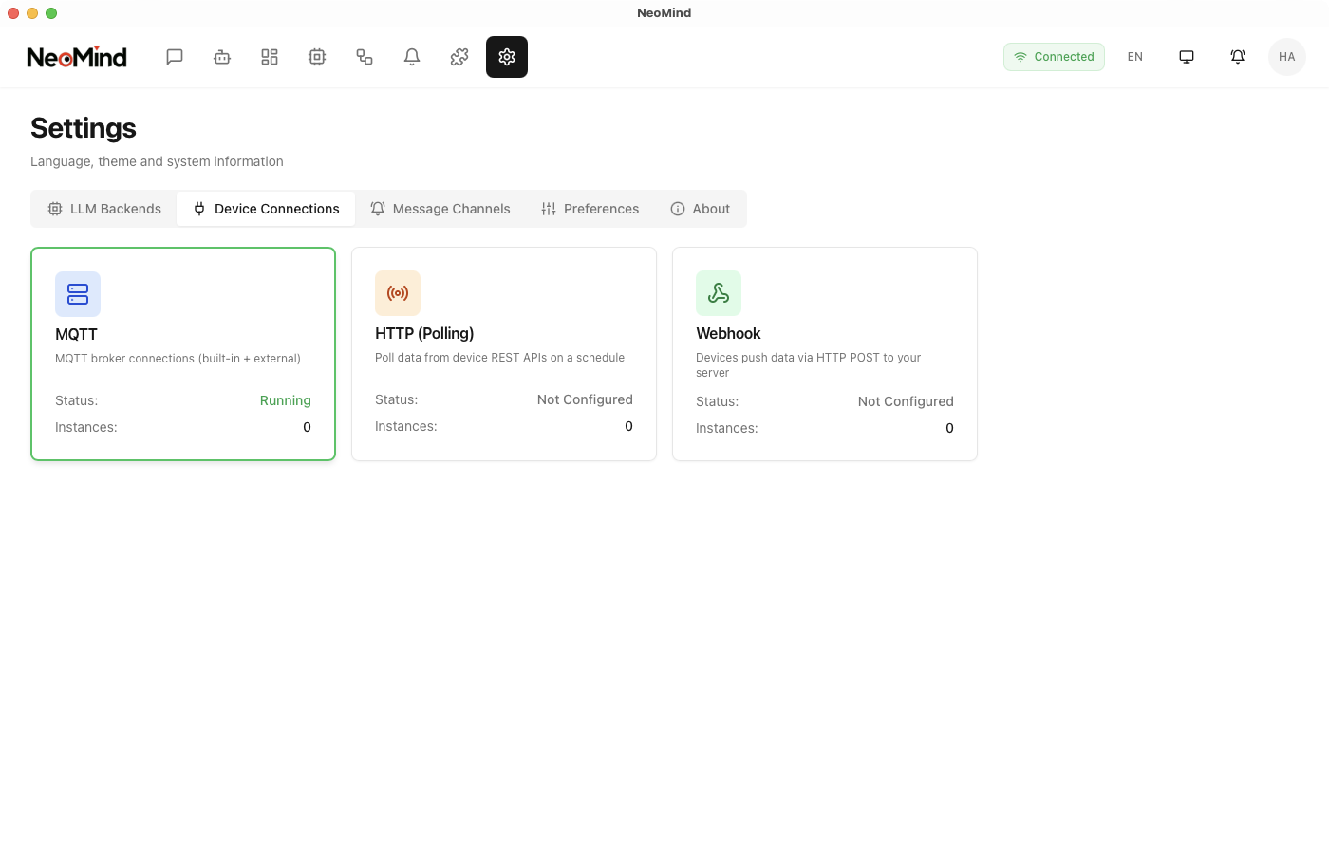Open the dashboard grid icon

[x=270, y=57]
